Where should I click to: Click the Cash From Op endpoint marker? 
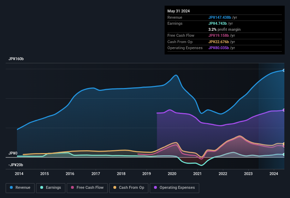coord(284,144)
